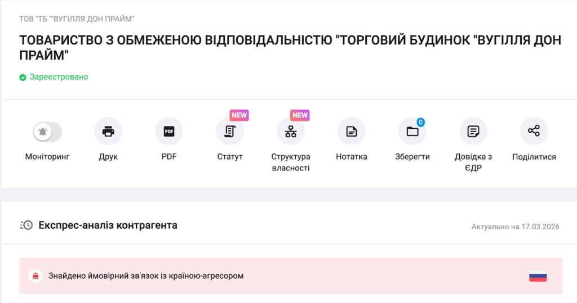Open the Довідка з ЄДР icon

pyautogui.click(x=473, y=132)
